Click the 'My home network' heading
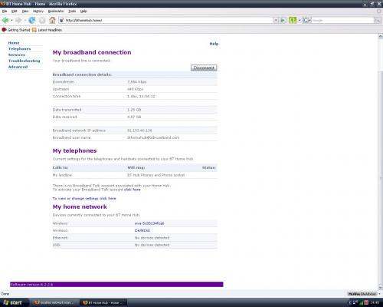 80,206
